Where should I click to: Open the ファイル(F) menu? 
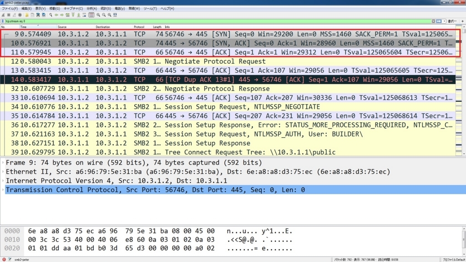pos(10,9)
